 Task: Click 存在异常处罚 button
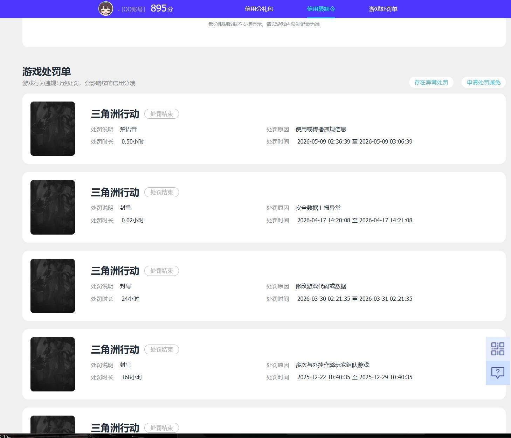point(431,82)
